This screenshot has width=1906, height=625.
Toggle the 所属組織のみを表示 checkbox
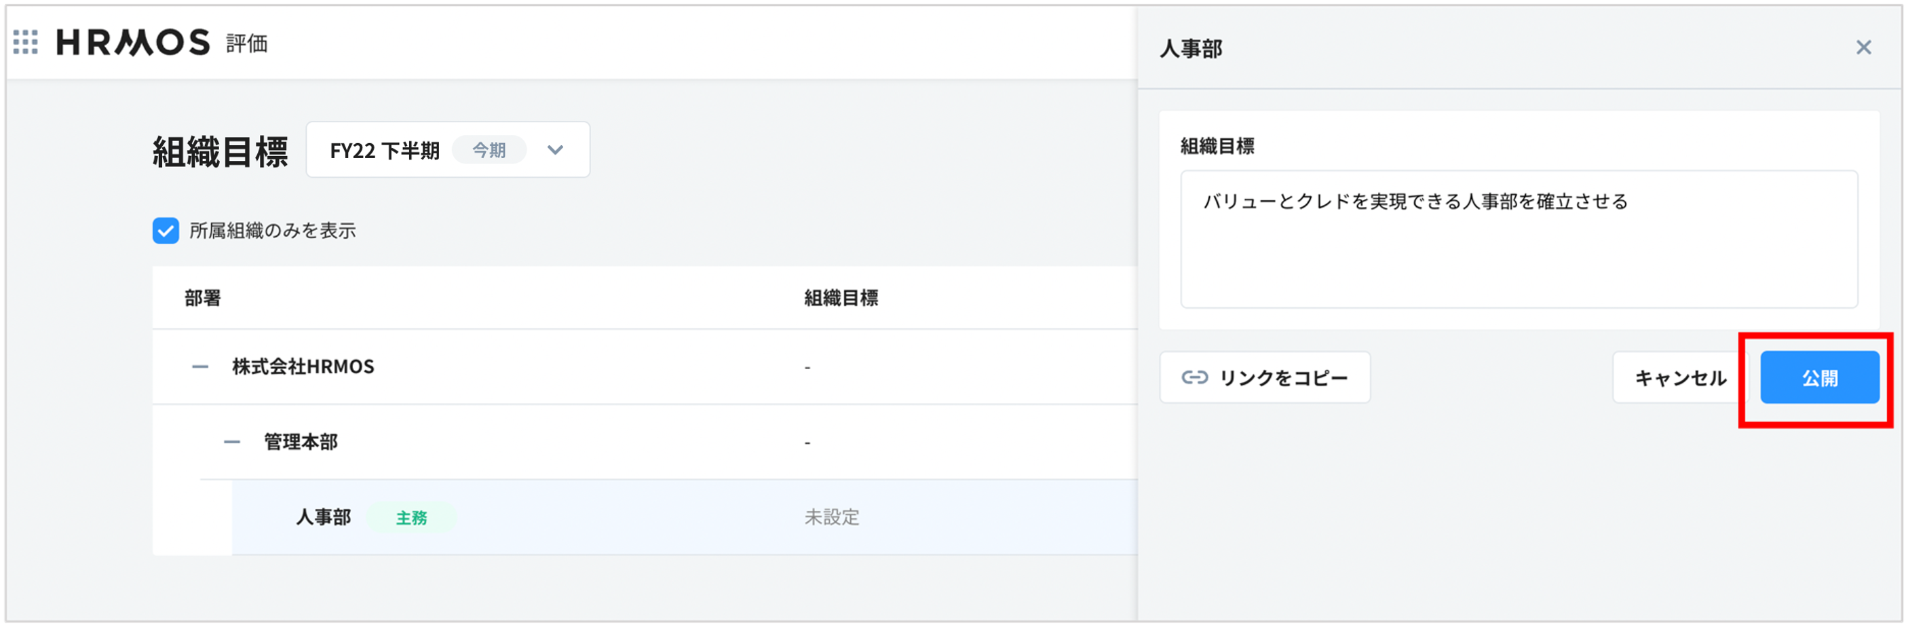click(166, 231)
